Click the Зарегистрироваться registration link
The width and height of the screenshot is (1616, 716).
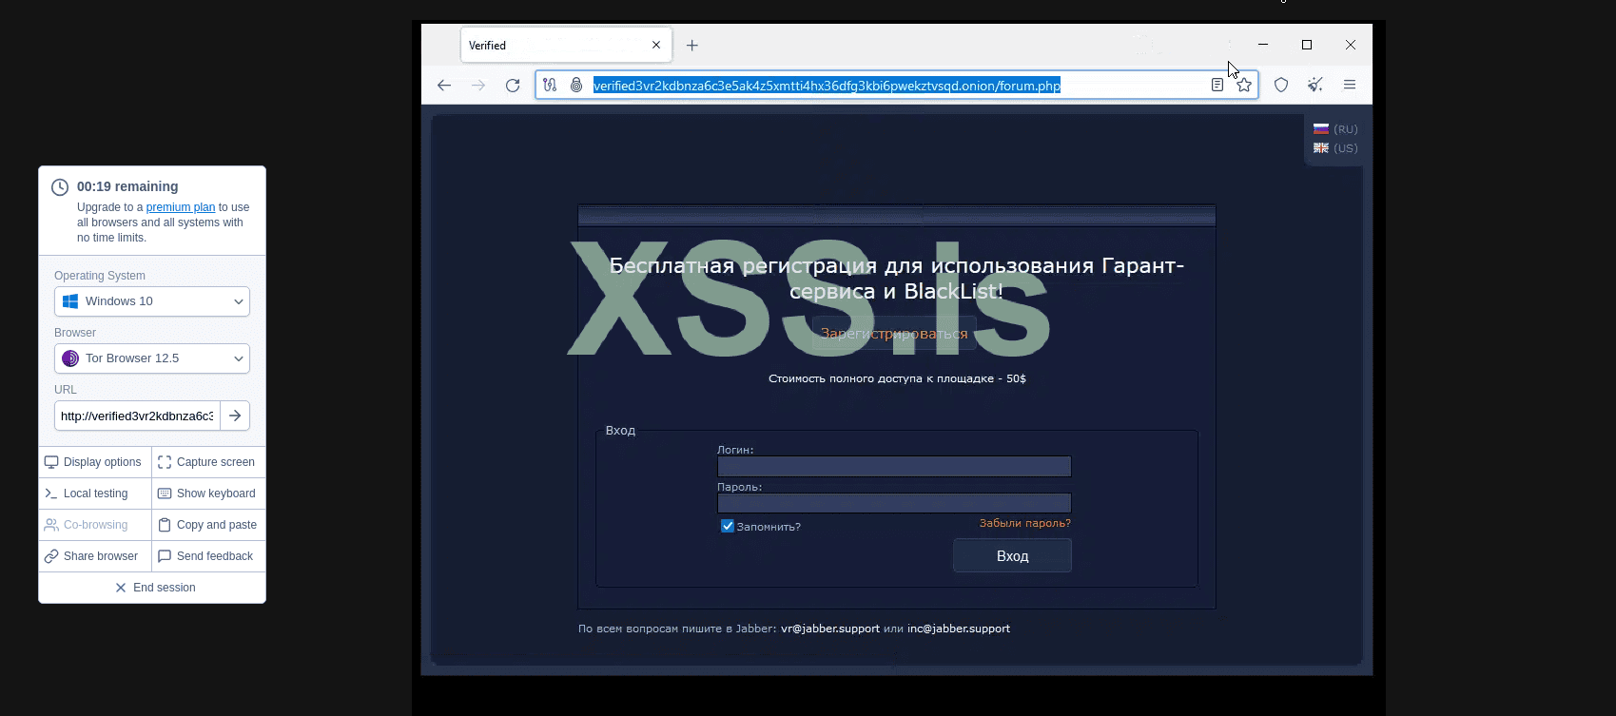click(894, 334)
